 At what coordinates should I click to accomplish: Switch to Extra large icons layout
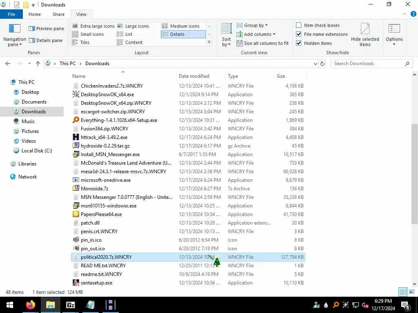click(x=93, y=26)
